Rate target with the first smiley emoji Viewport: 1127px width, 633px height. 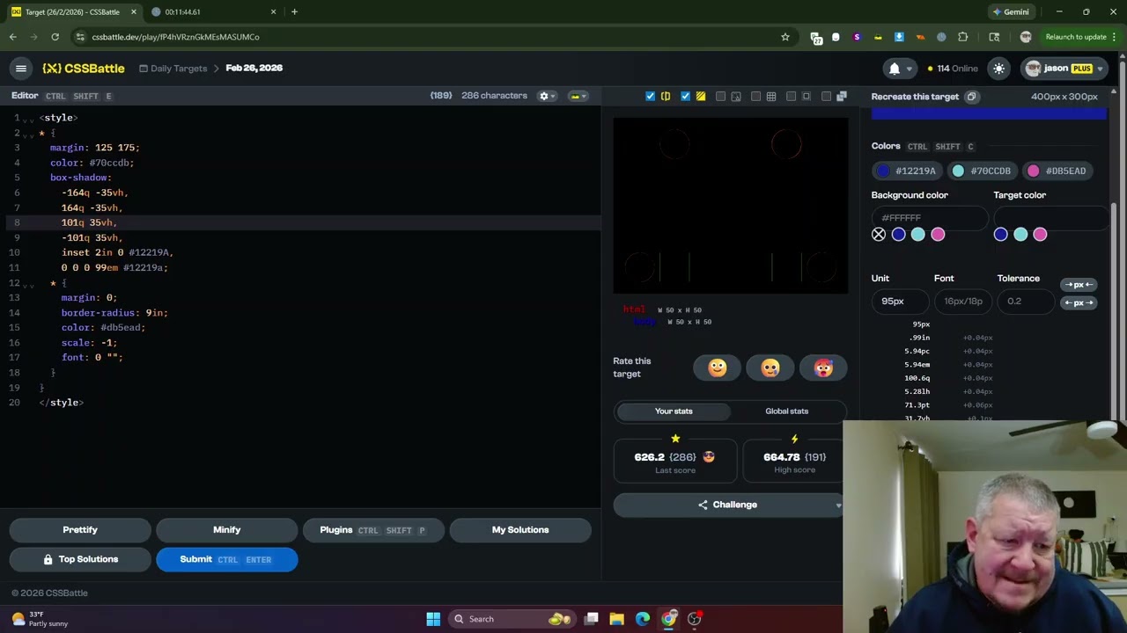click(x=718, y=367)
